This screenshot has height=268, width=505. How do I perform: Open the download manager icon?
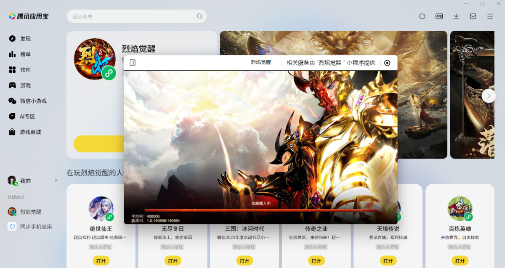click(456, 16)
